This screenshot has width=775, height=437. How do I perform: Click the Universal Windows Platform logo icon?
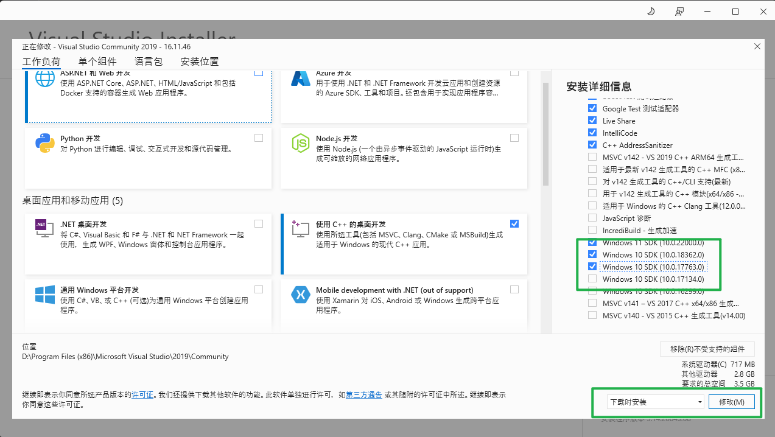(45, 295)
